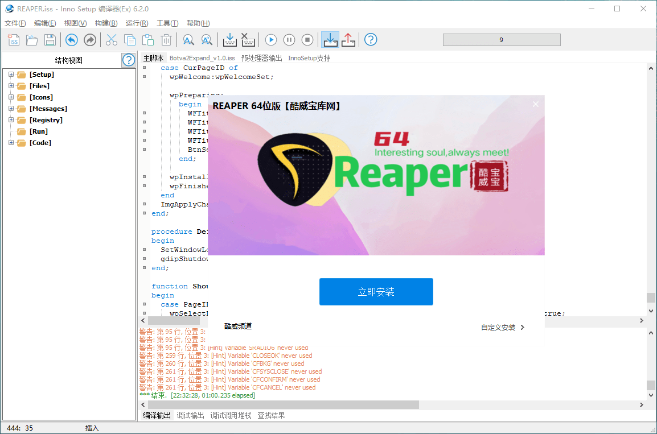Delete selection with trash icon
The image size is (657, 434).
tap(166, 40)
